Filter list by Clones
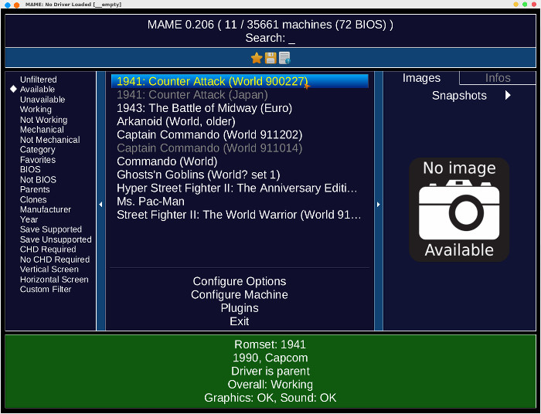 pyautogui.click(x=33, y=199)
